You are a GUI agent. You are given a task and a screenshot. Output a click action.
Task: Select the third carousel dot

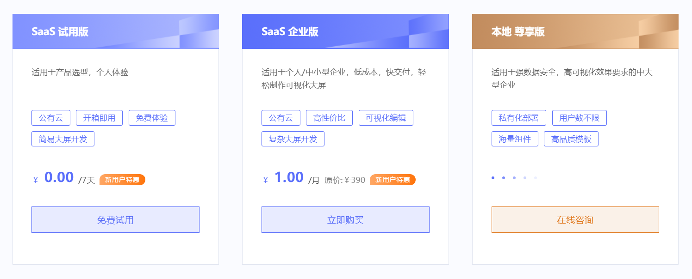(x=513, y=177)
